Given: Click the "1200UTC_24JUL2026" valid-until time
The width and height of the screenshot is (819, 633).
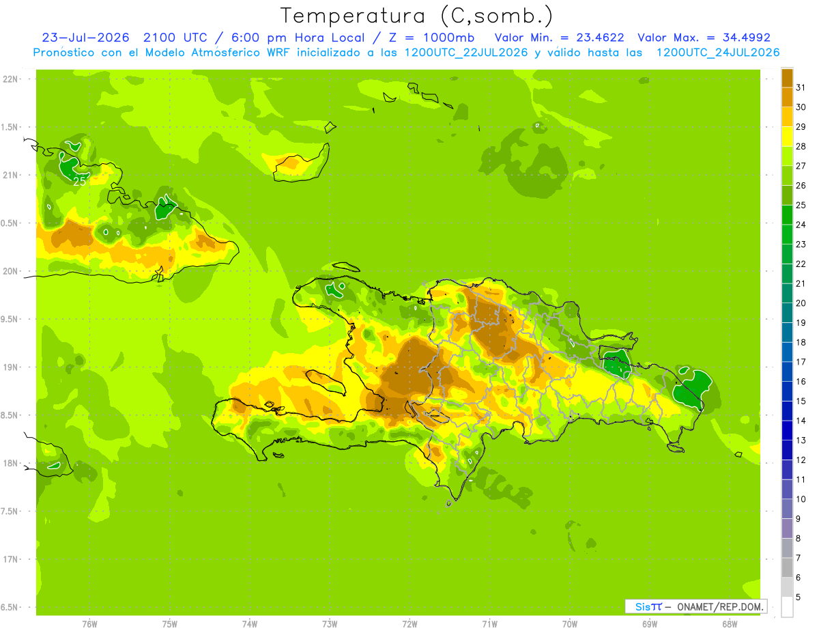Looking at the screenshot, I should (x=718, y=53).
